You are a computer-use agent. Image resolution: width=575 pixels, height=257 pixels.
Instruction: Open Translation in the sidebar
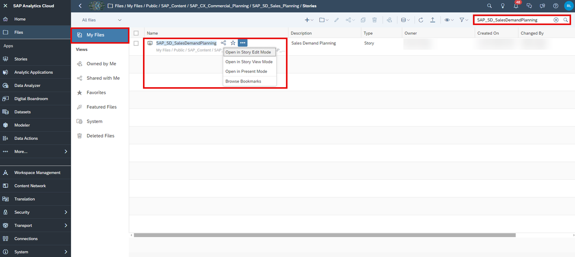[36, 199]
